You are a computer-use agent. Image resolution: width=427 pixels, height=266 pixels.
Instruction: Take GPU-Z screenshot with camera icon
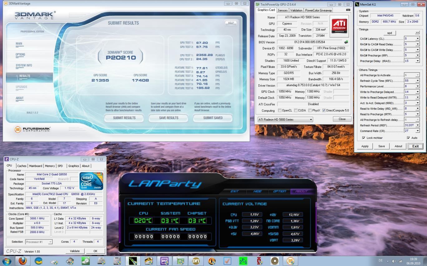point(348,10)
